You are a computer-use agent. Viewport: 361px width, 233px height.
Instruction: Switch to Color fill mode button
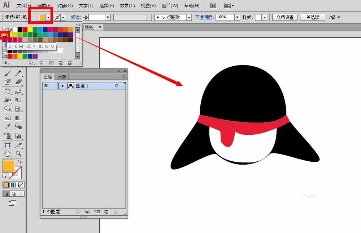coord(6,185)
